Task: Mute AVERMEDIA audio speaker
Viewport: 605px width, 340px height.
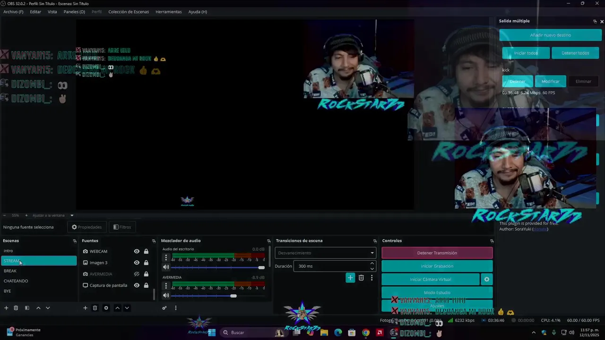Action: [166, 296]
